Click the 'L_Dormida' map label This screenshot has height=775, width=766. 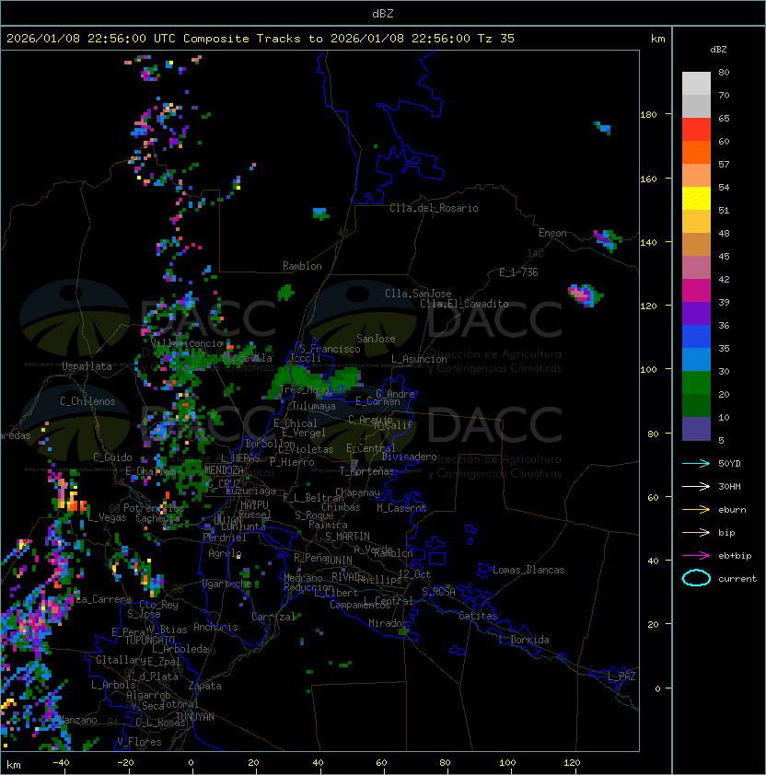coord(524,640)
